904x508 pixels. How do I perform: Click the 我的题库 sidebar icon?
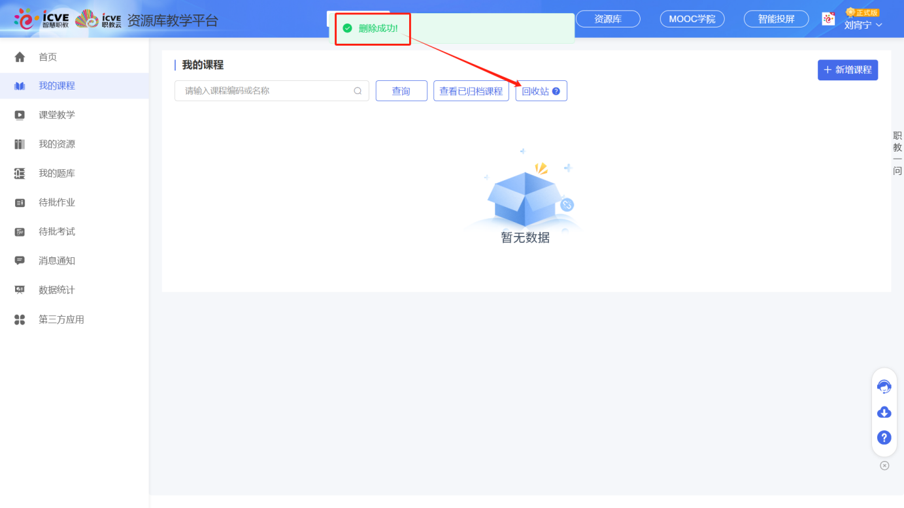click(20, 173)
